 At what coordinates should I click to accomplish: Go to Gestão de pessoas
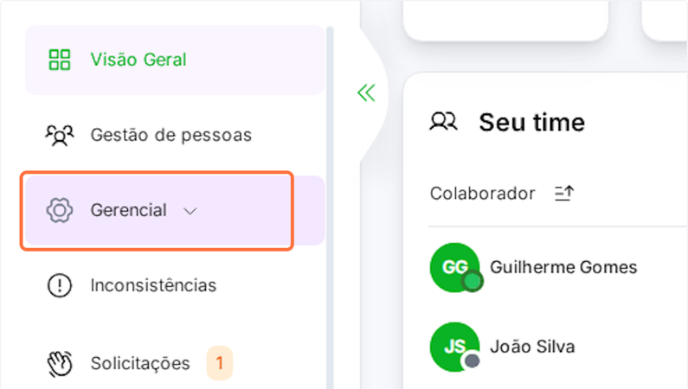pyautogui.click(x=170, y=135)
